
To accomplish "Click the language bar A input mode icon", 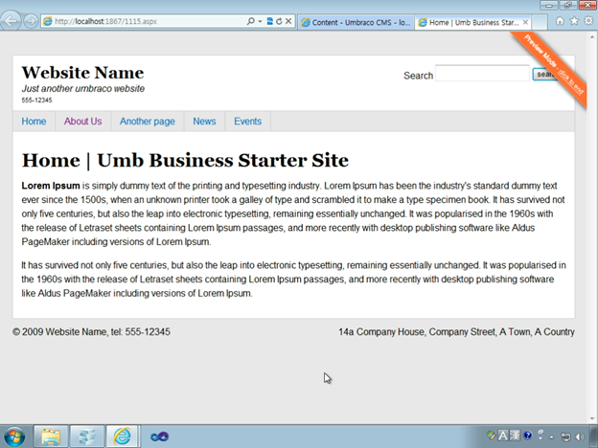I will point(503,436).
